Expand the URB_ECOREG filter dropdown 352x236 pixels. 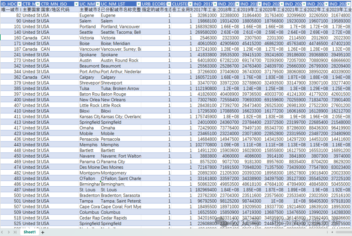(169, 4)
